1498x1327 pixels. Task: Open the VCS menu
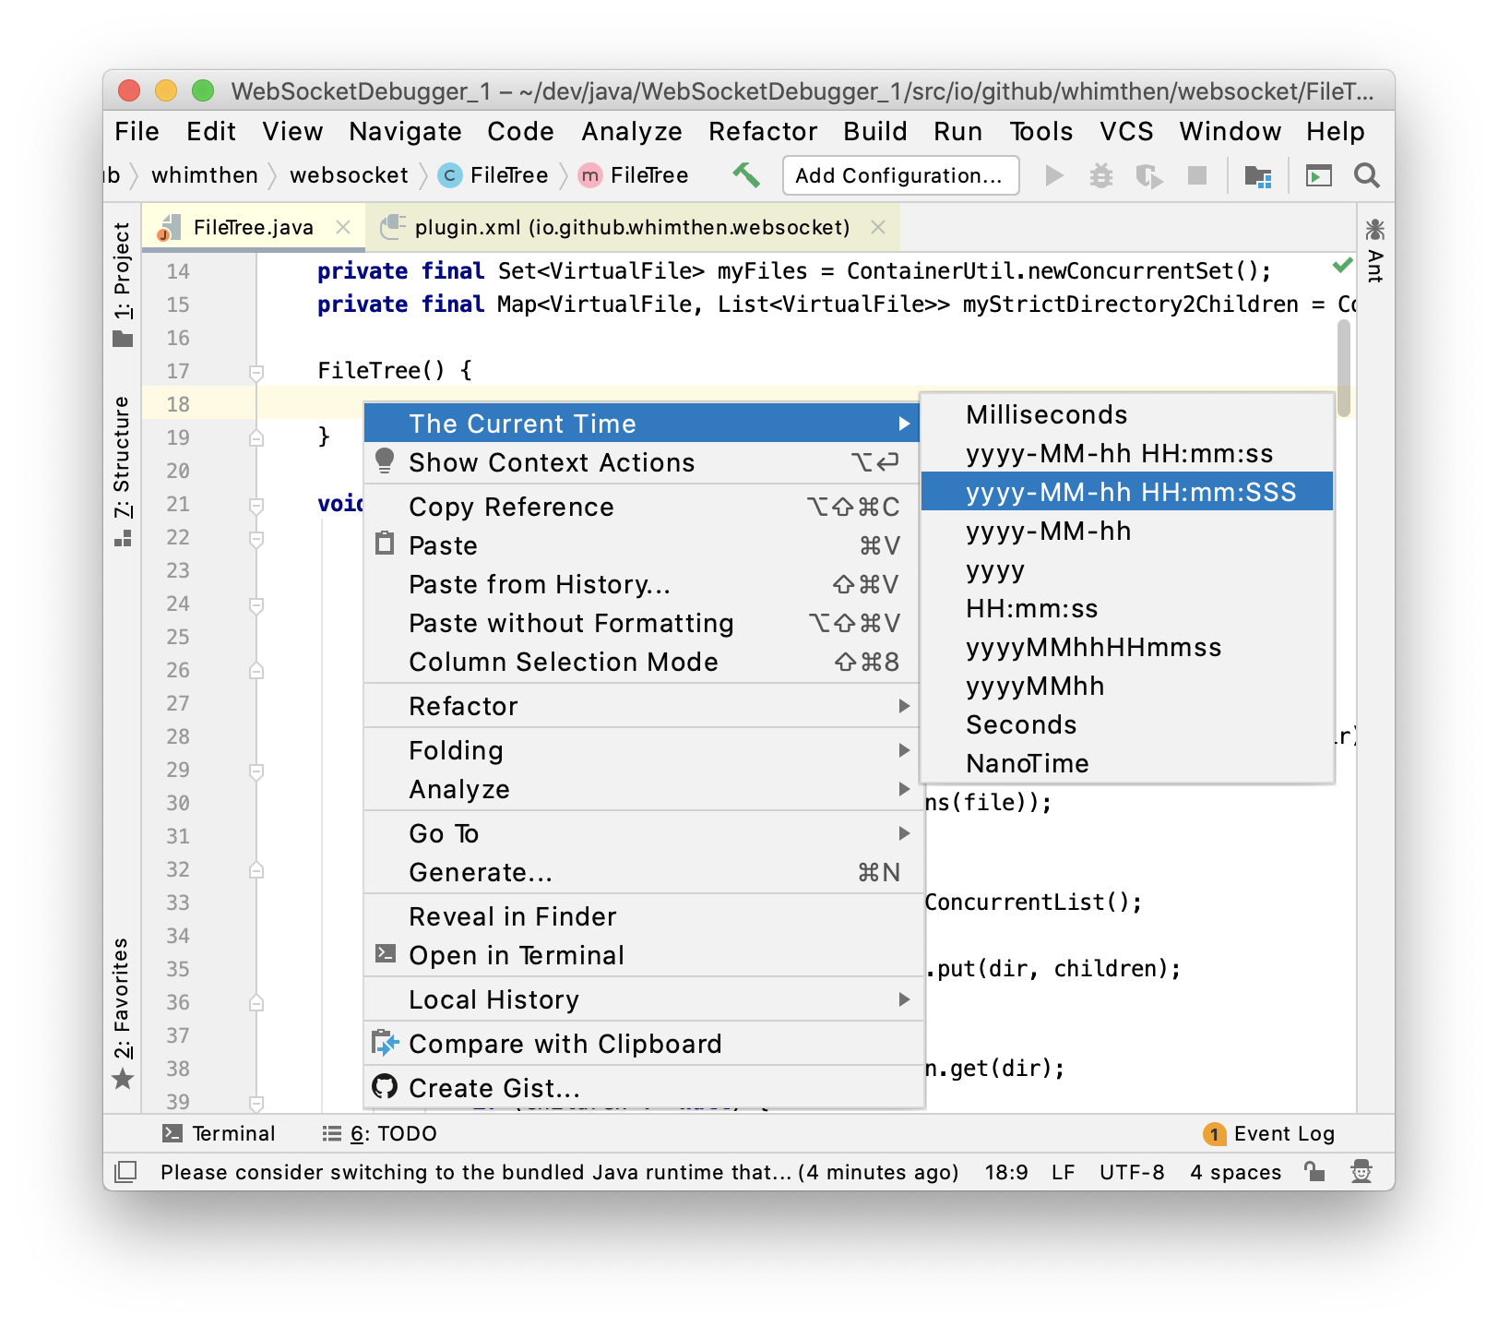click(1126, 131)
